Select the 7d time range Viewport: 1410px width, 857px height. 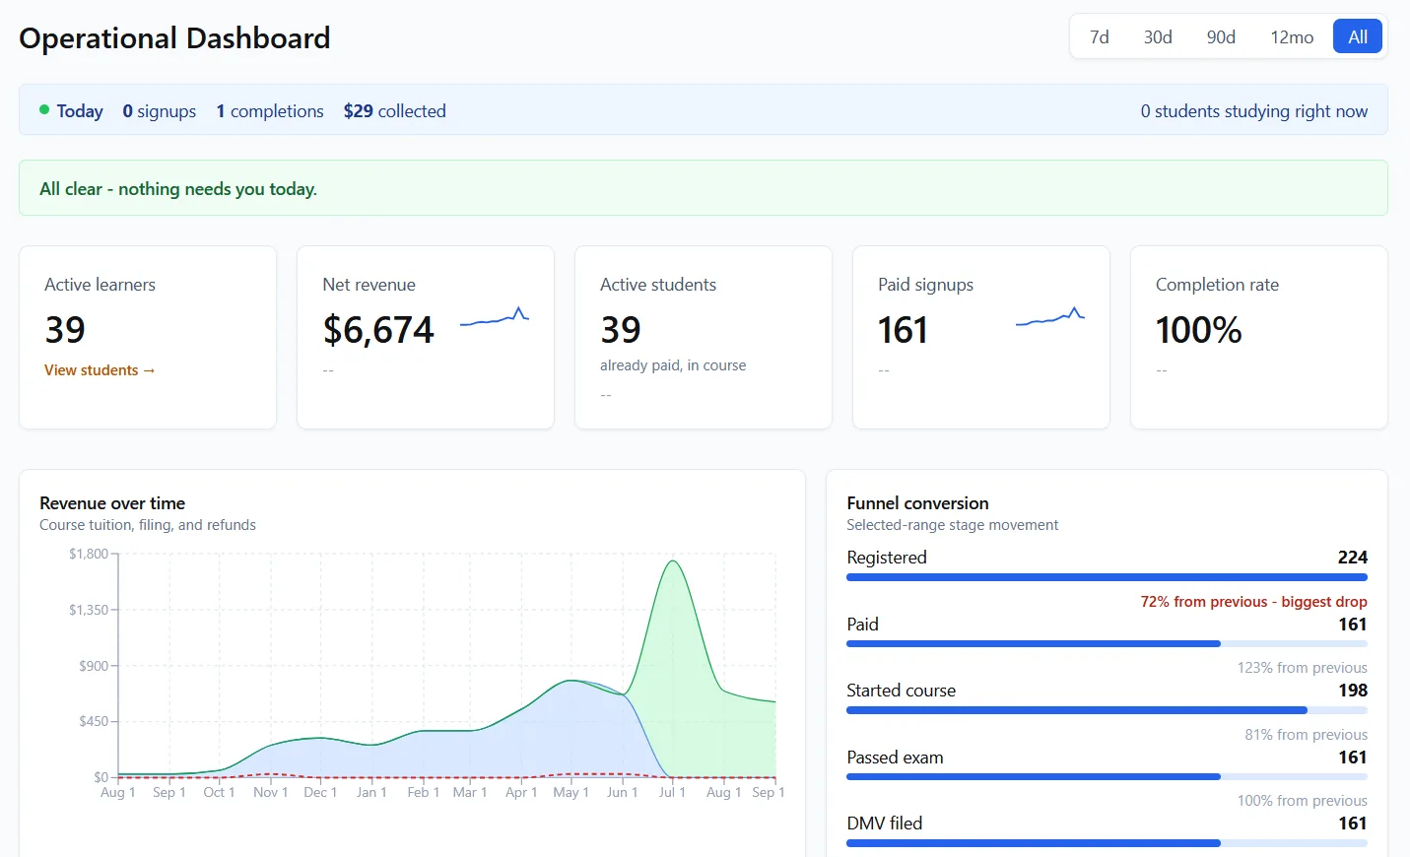(x=1099, y=36)
